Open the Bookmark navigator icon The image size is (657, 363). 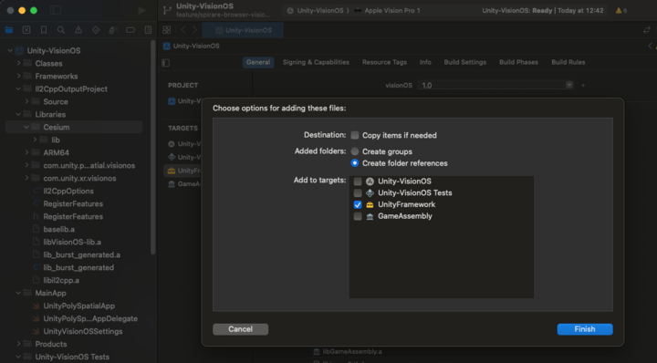44,30
